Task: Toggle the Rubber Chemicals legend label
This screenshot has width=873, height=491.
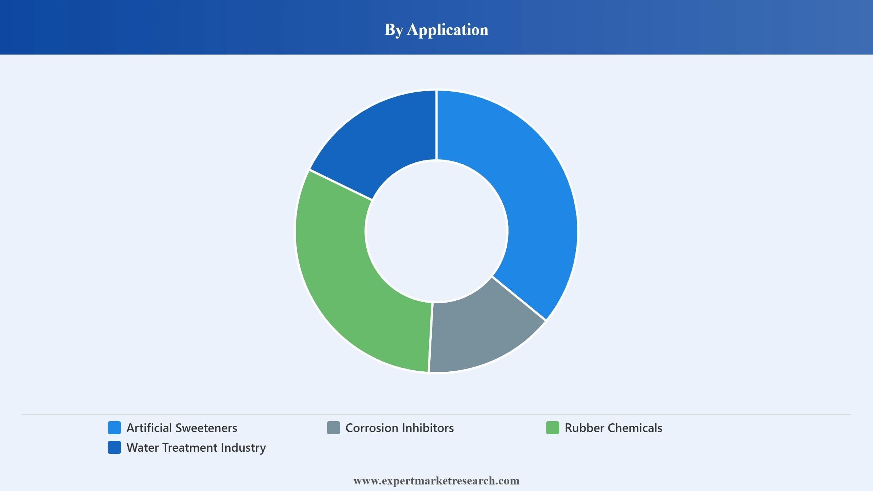Action: pos(613,428)
